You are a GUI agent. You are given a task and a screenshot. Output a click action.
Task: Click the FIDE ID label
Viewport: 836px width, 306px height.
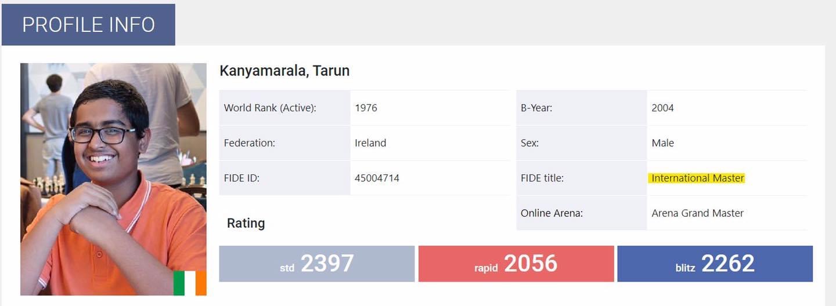point(242,178)
